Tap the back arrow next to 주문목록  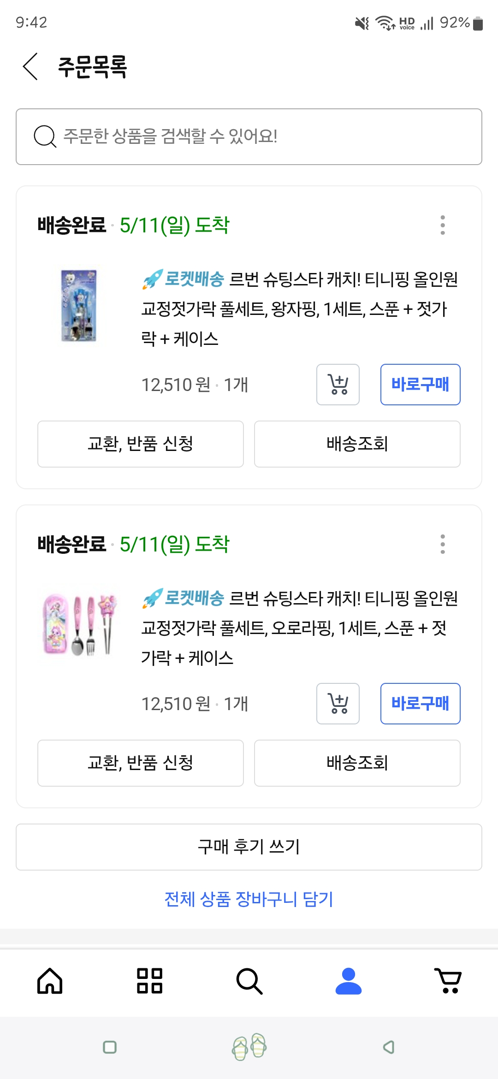point(30,66)
